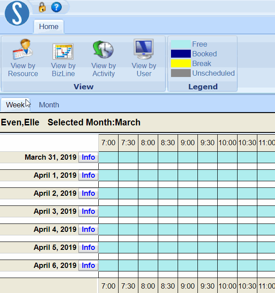Viewport: 275px width, 293px height.
Task: Click Info button for April 5, 2019
Action: [88, 247]
